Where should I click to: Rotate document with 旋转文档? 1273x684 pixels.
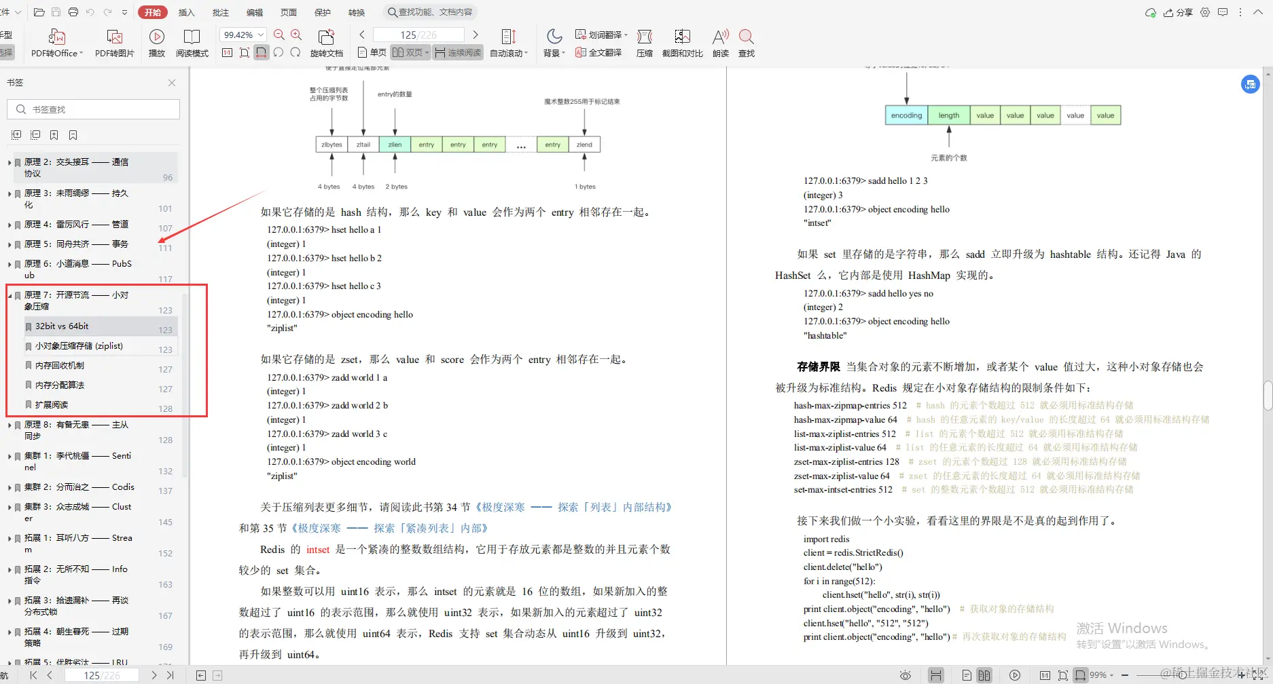[327, 43]
